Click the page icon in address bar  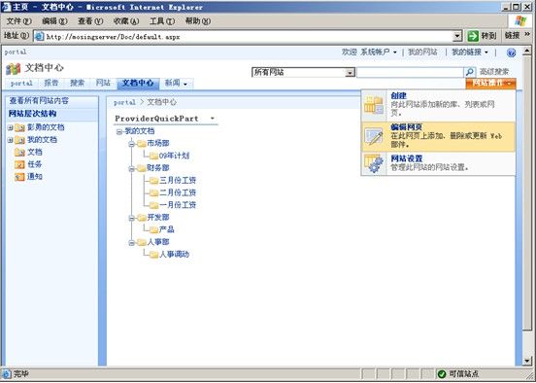[40, 36]
